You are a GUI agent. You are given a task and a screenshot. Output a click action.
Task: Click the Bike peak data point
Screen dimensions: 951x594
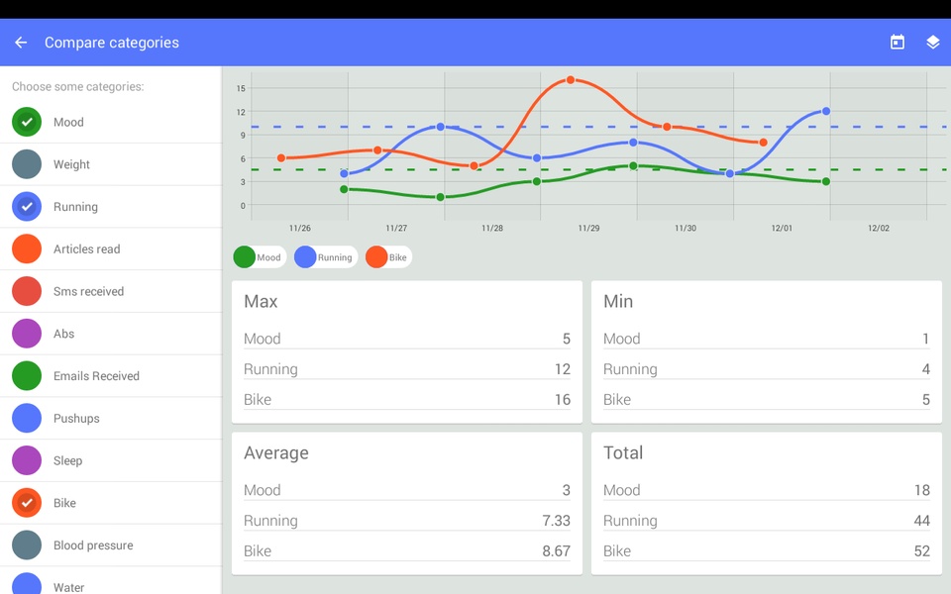pos(571,80)
